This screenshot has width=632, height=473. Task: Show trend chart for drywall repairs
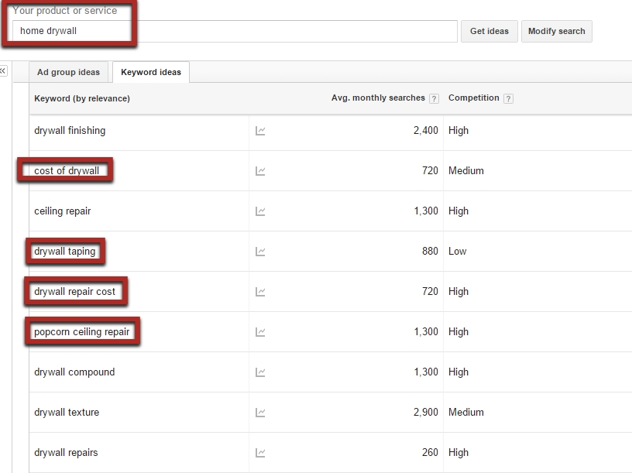pyautogui.click(x=260, y=453)
